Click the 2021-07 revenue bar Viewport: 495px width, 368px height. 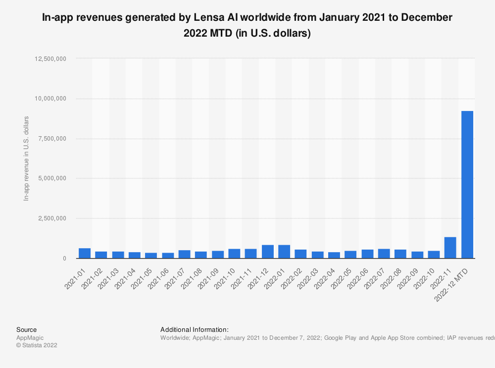184,254
